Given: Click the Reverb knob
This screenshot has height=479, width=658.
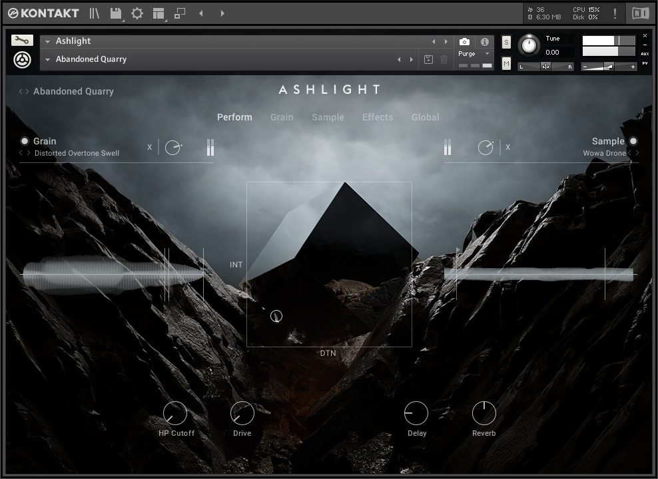Looking at the screenshot, I should [484, 414].
